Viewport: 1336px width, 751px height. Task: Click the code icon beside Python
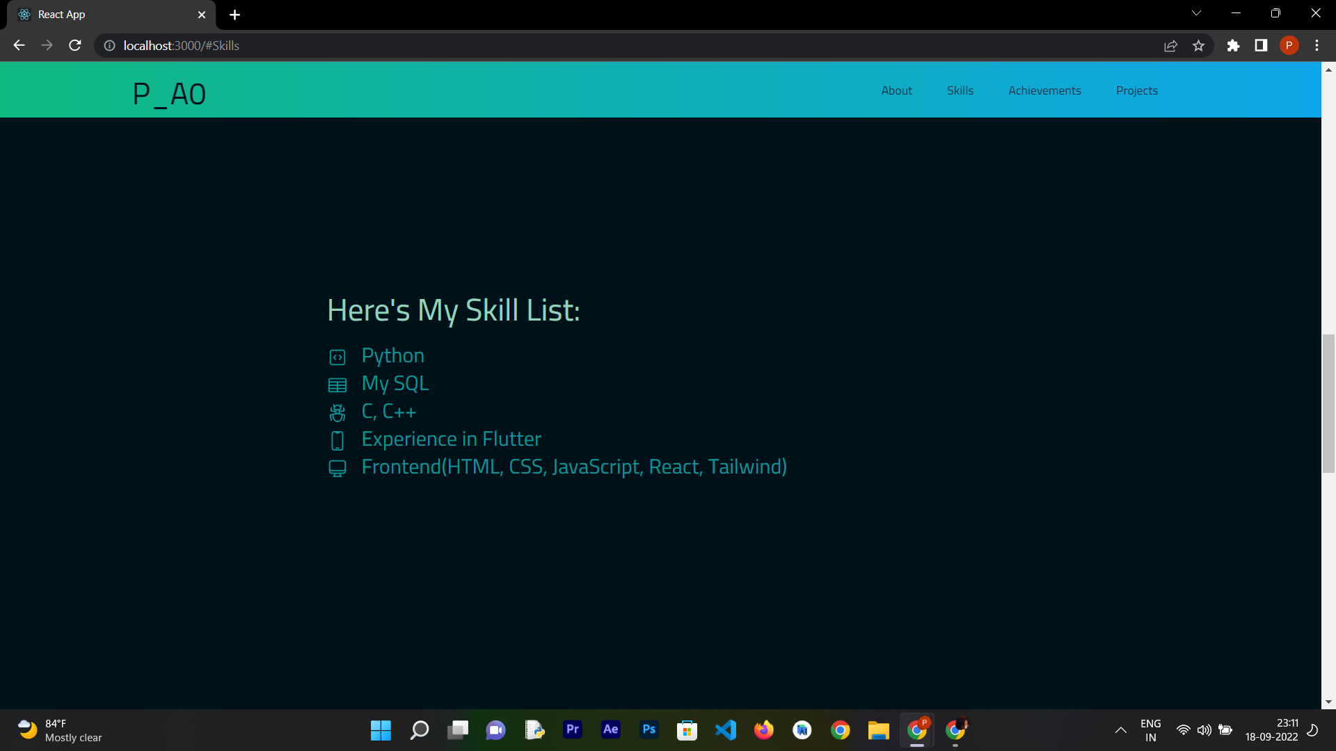point(337,357)
